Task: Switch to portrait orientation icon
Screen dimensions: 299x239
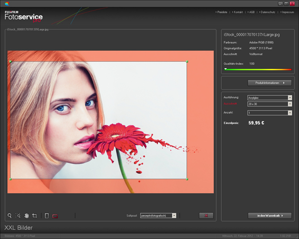Action: (47, 216)
